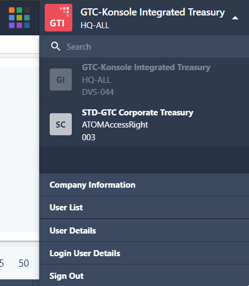Click the HQ-ALL label in the header
The width and height of the screenshot is (249, 286).
click(x=95, y=25)
